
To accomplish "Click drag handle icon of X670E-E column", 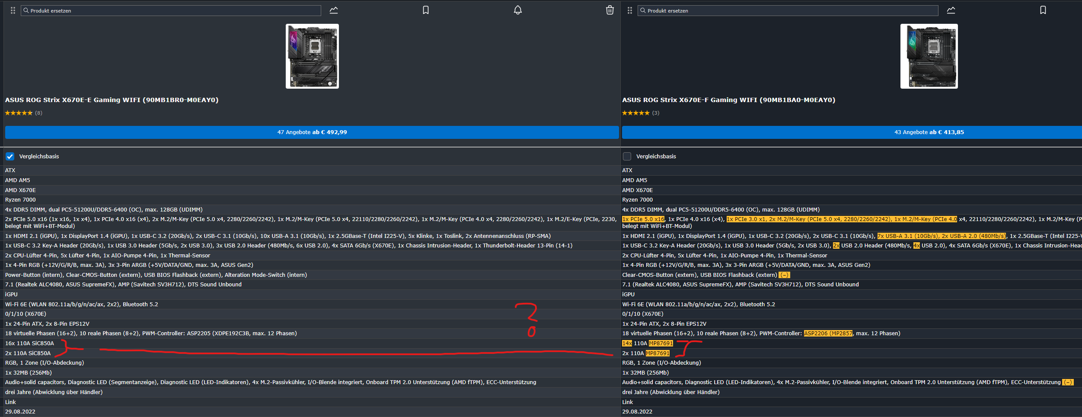I will [x=13, y=10].
